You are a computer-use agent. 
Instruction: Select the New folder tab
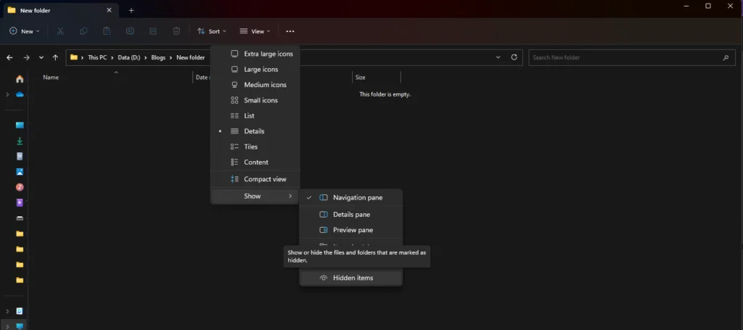[x=60, y=10]
